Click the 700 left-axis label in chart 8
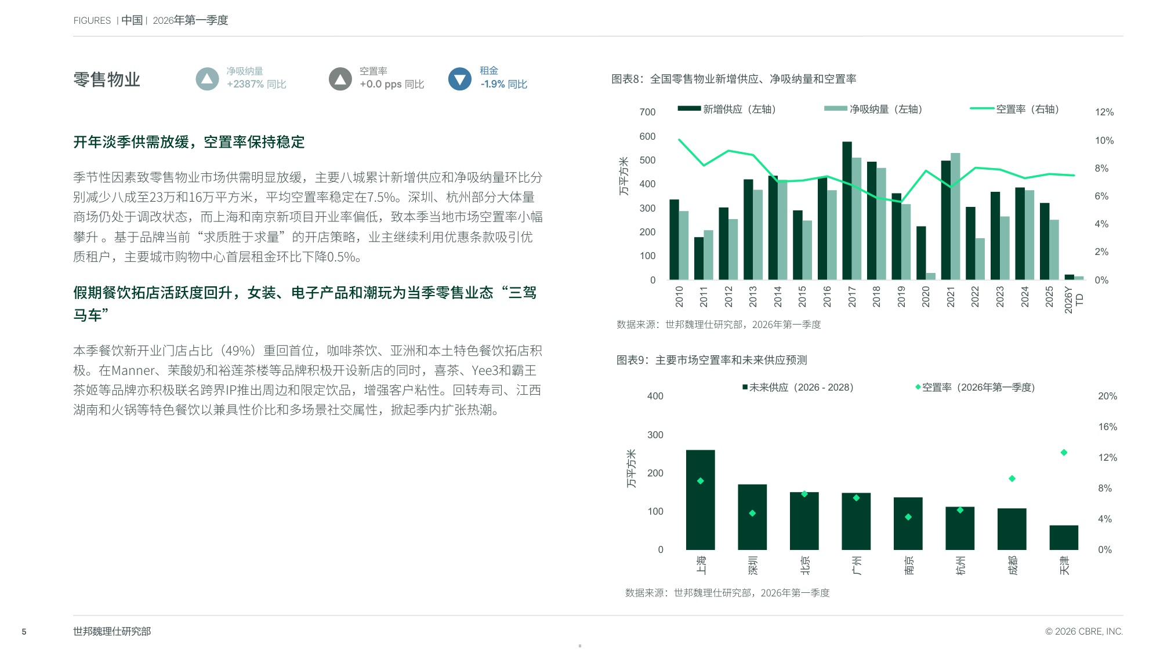The image size is (1160, 652). [x=647, y=112]
